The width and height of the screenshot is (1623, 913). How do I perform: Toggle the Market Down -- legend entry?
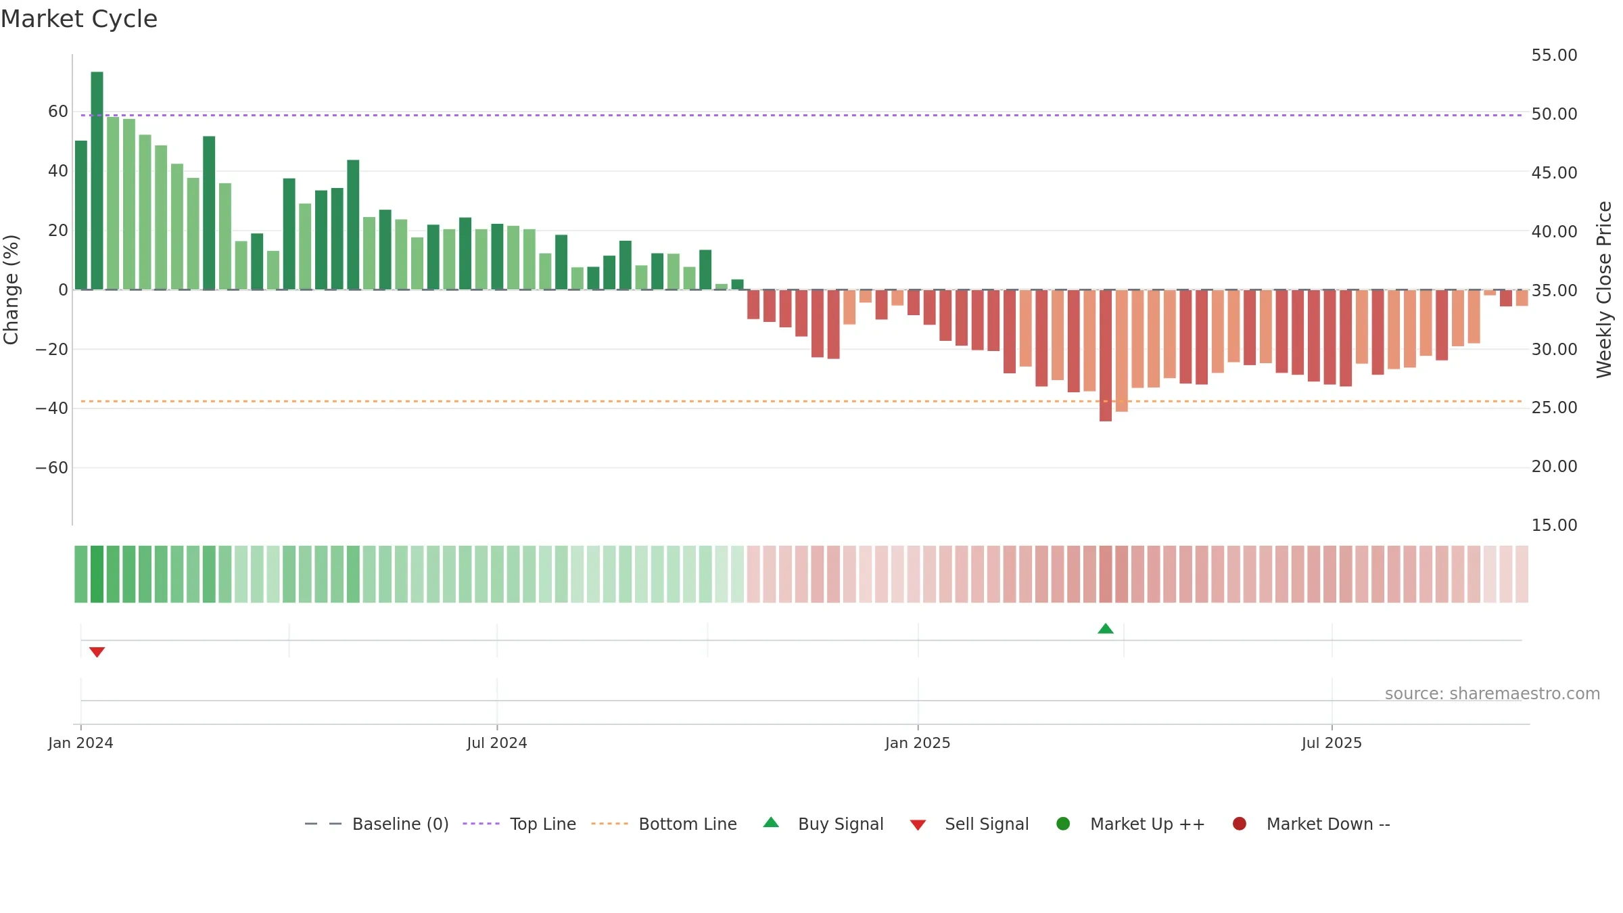[1311, 824]
